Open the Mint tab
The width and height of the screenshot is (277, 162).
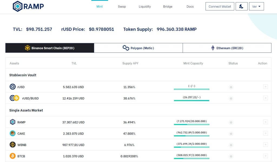click(x=100, y=6)
